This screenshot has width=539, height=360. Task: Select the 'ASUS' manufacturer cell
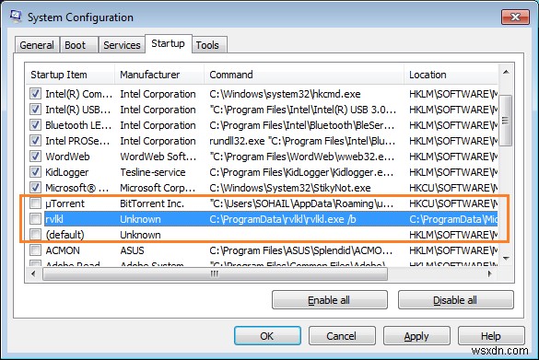(x=132, y=250)
